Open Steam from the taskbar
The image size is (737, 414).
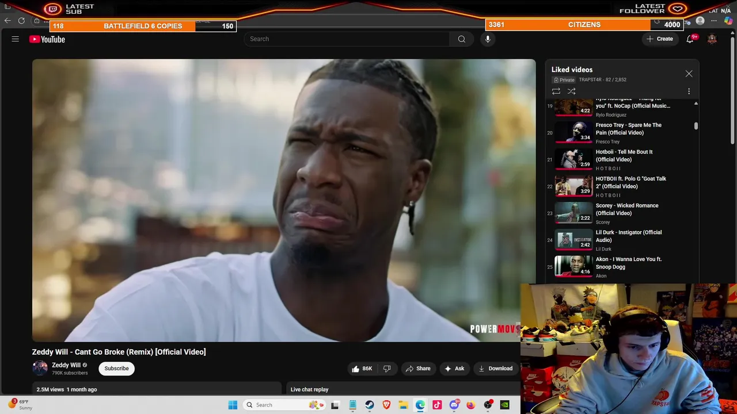[370, 405]
